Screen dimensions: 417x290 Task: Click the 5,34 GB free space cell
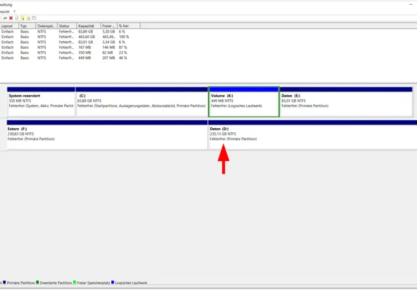[108, 42]
